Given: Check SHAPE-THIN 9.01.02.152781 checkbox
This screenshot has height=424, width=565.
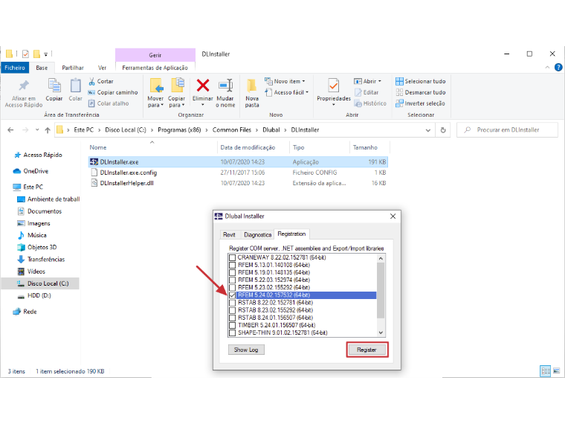Looking at the screenshot, I should 233,333.
